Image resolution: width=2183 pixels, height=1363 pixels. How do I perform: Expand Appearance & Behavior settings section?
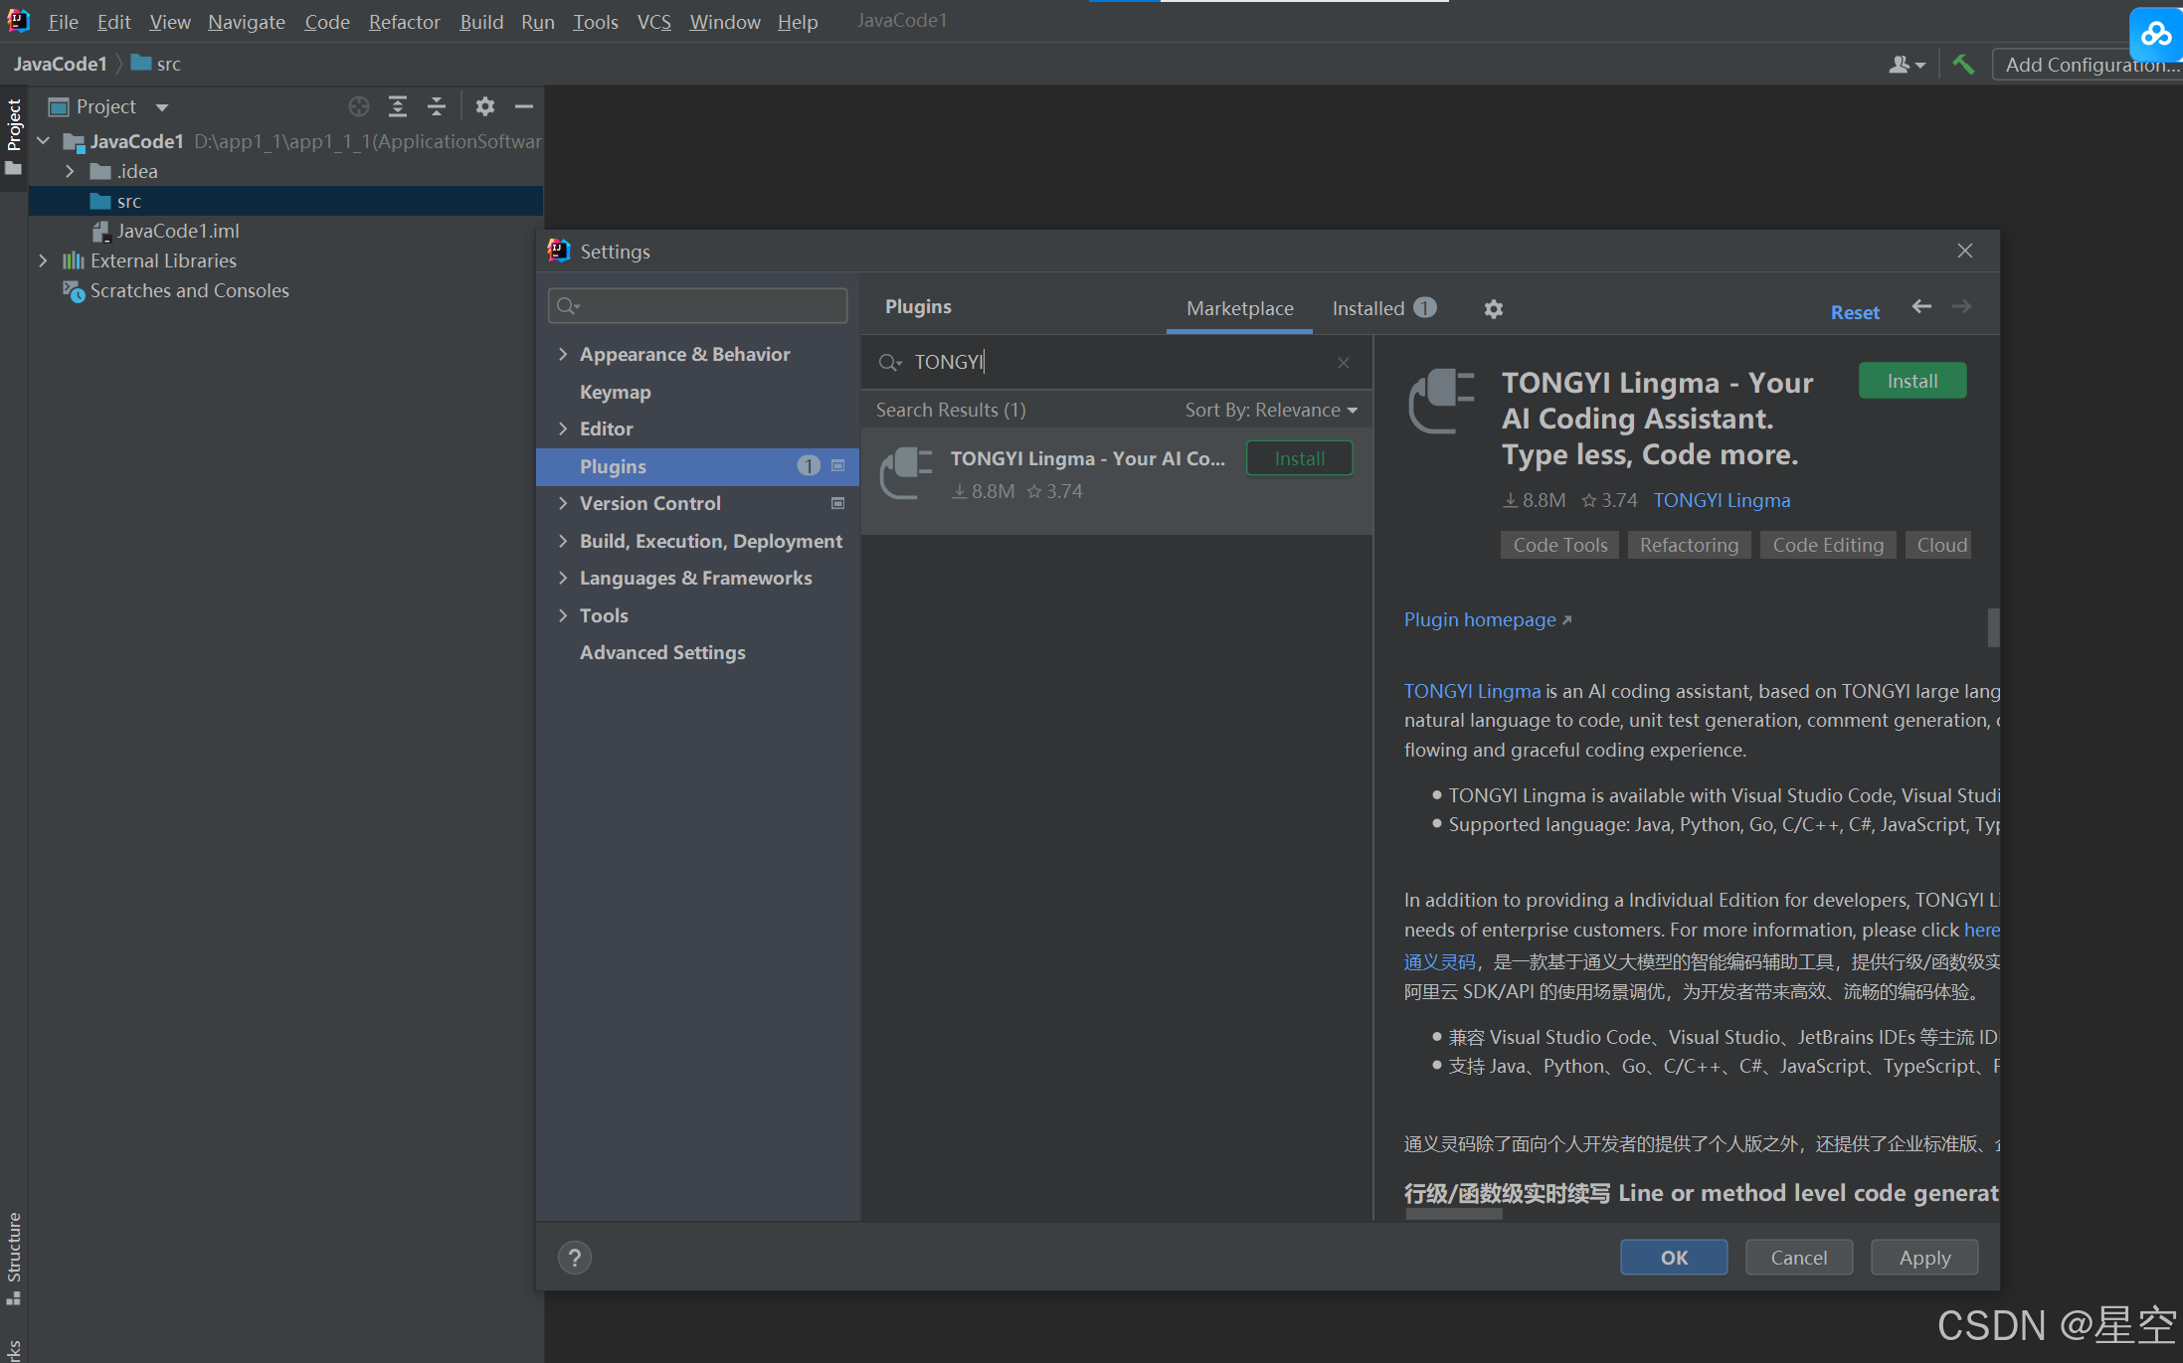[x=563, y=354]
